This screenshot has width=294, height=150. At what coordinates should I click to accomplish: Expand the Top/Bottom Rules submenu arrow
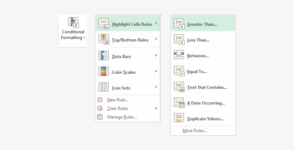[x=156, y=39]
